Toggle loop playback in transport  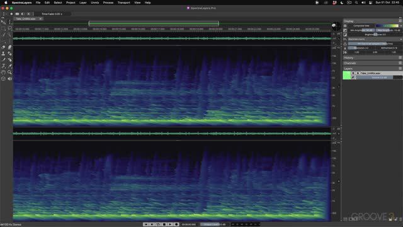click(158, 224)
